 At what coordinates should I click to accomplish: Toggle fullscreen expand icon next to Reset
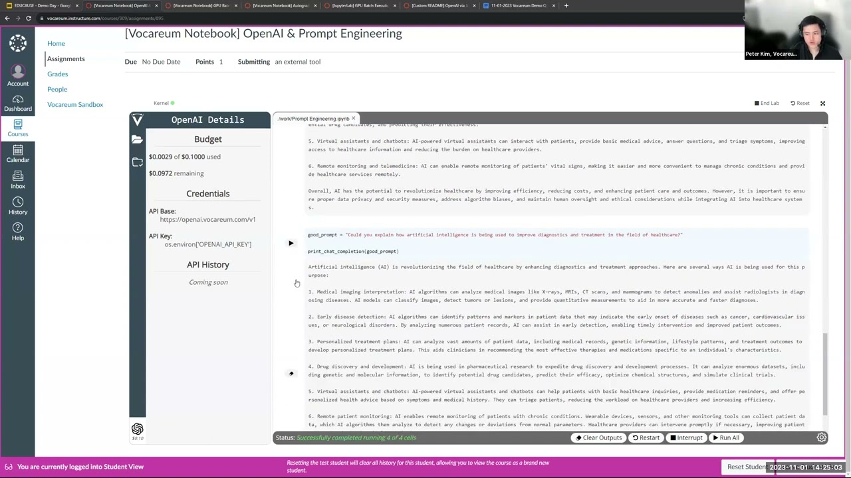click(822, 103)
